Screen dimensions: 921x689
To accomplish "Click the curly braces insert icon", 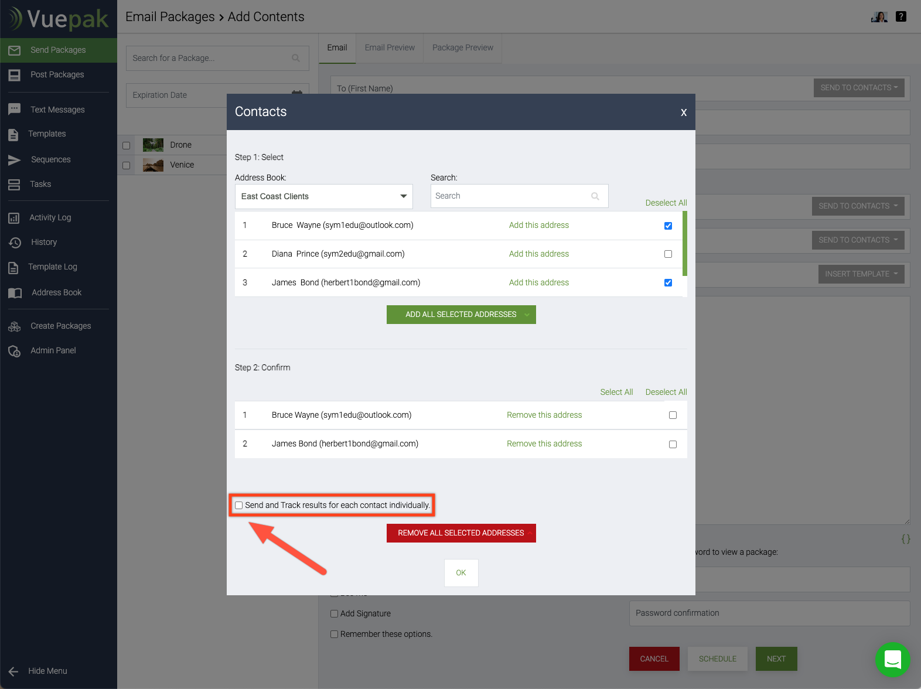I will tap(906, 539).
